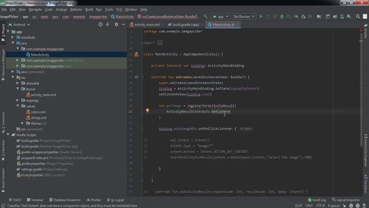
Task: Toggle the Device File Explorer side panel
Action: (x=366, y=150)
